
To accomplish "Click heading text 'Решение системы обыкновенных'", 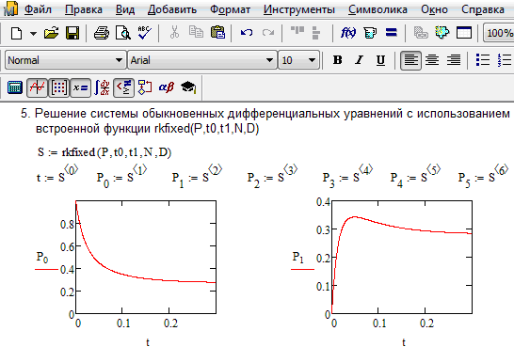I will [x=131, y=114].
